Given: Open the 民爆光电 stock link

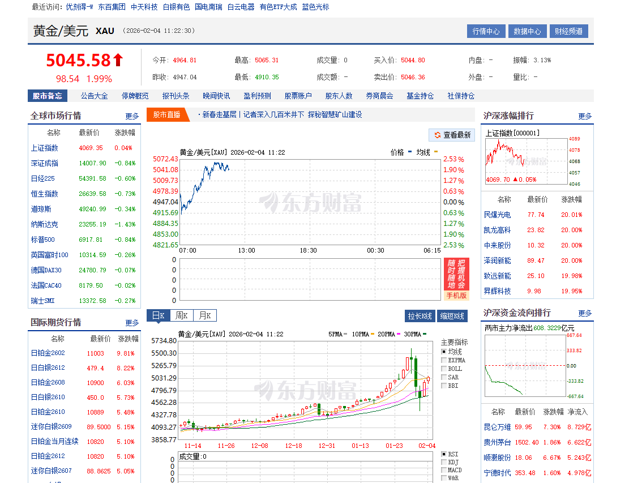Looking at the screenshot, I should pos(497,215).
